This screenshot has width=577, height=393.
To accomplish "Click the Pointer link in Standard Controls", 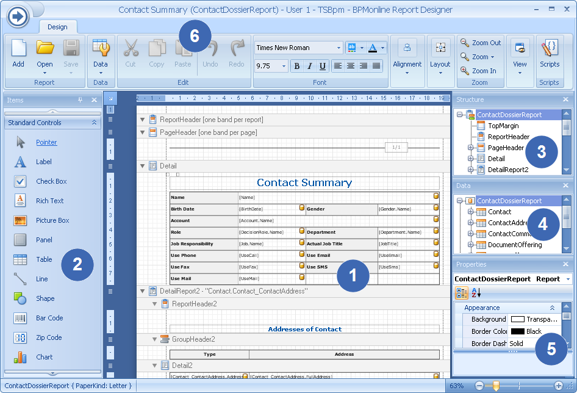I will (46, 142).
